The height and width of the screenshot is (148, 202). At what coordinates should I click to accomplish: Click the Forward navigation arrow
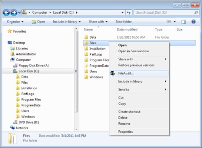point(14,13)
